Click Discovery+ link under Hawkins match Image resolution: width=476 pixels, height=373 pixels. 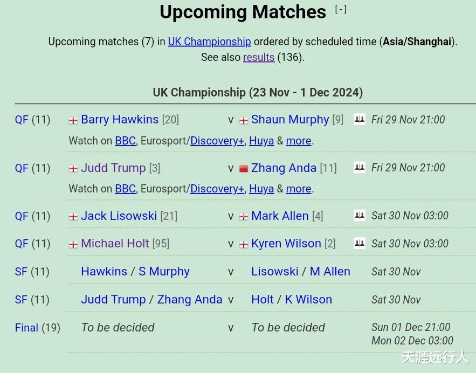217,141
